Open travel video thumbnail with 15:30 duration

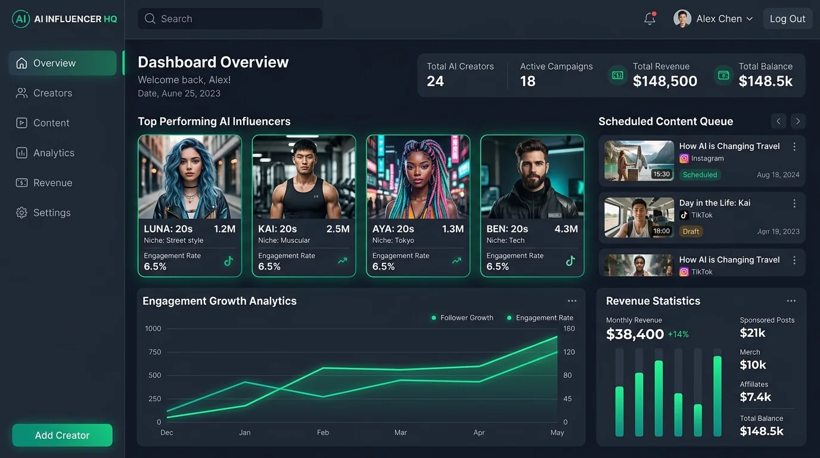639,160
